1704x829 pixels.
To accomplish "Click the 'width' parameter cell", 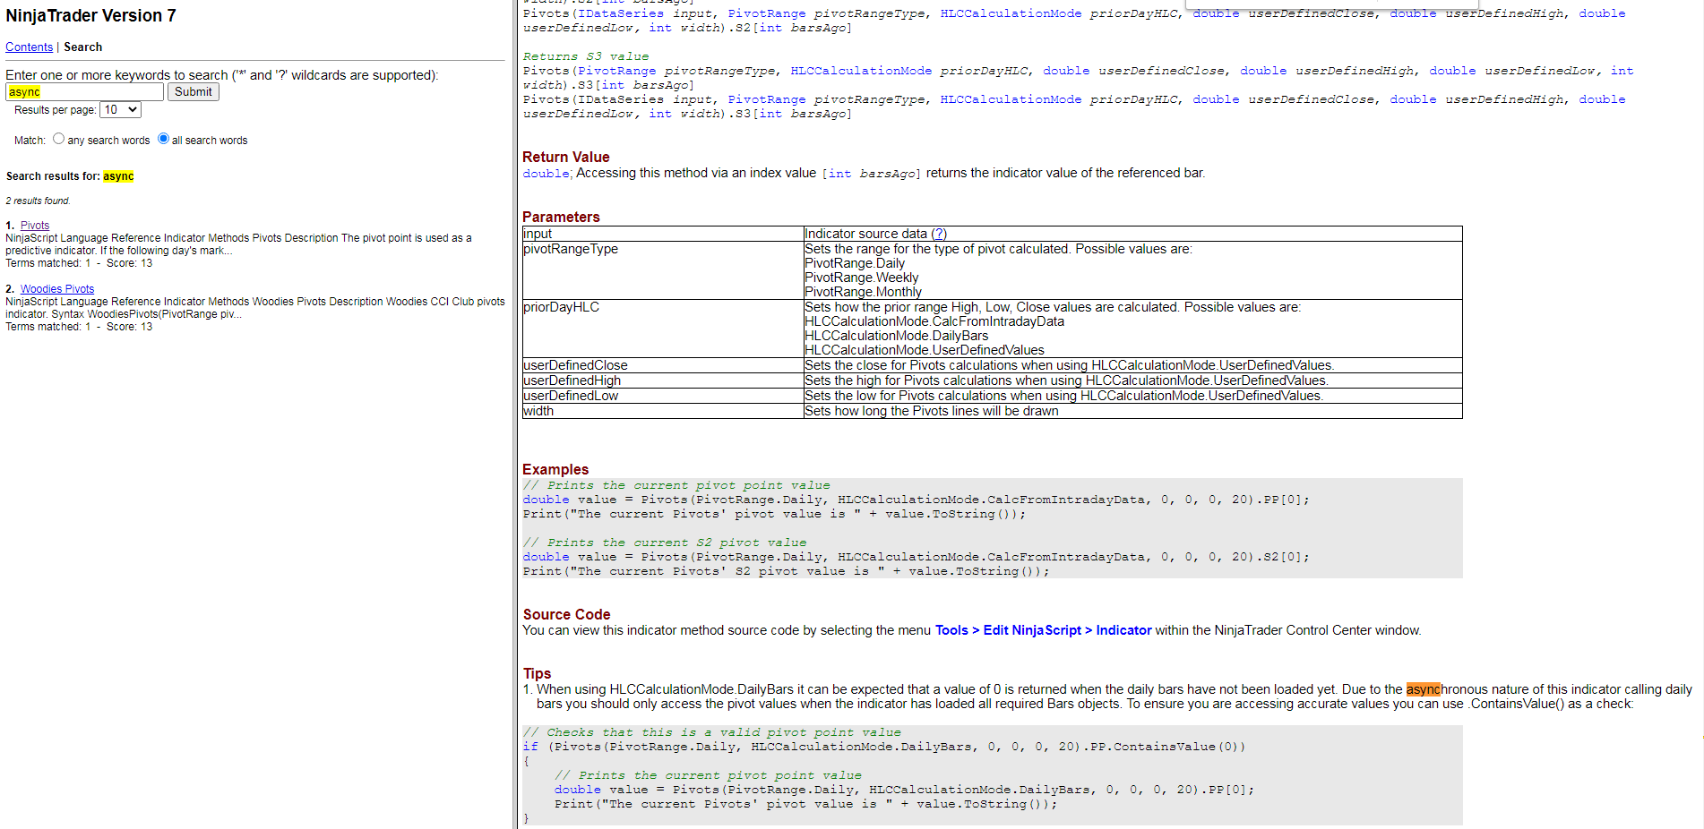I will coord(663,411).
